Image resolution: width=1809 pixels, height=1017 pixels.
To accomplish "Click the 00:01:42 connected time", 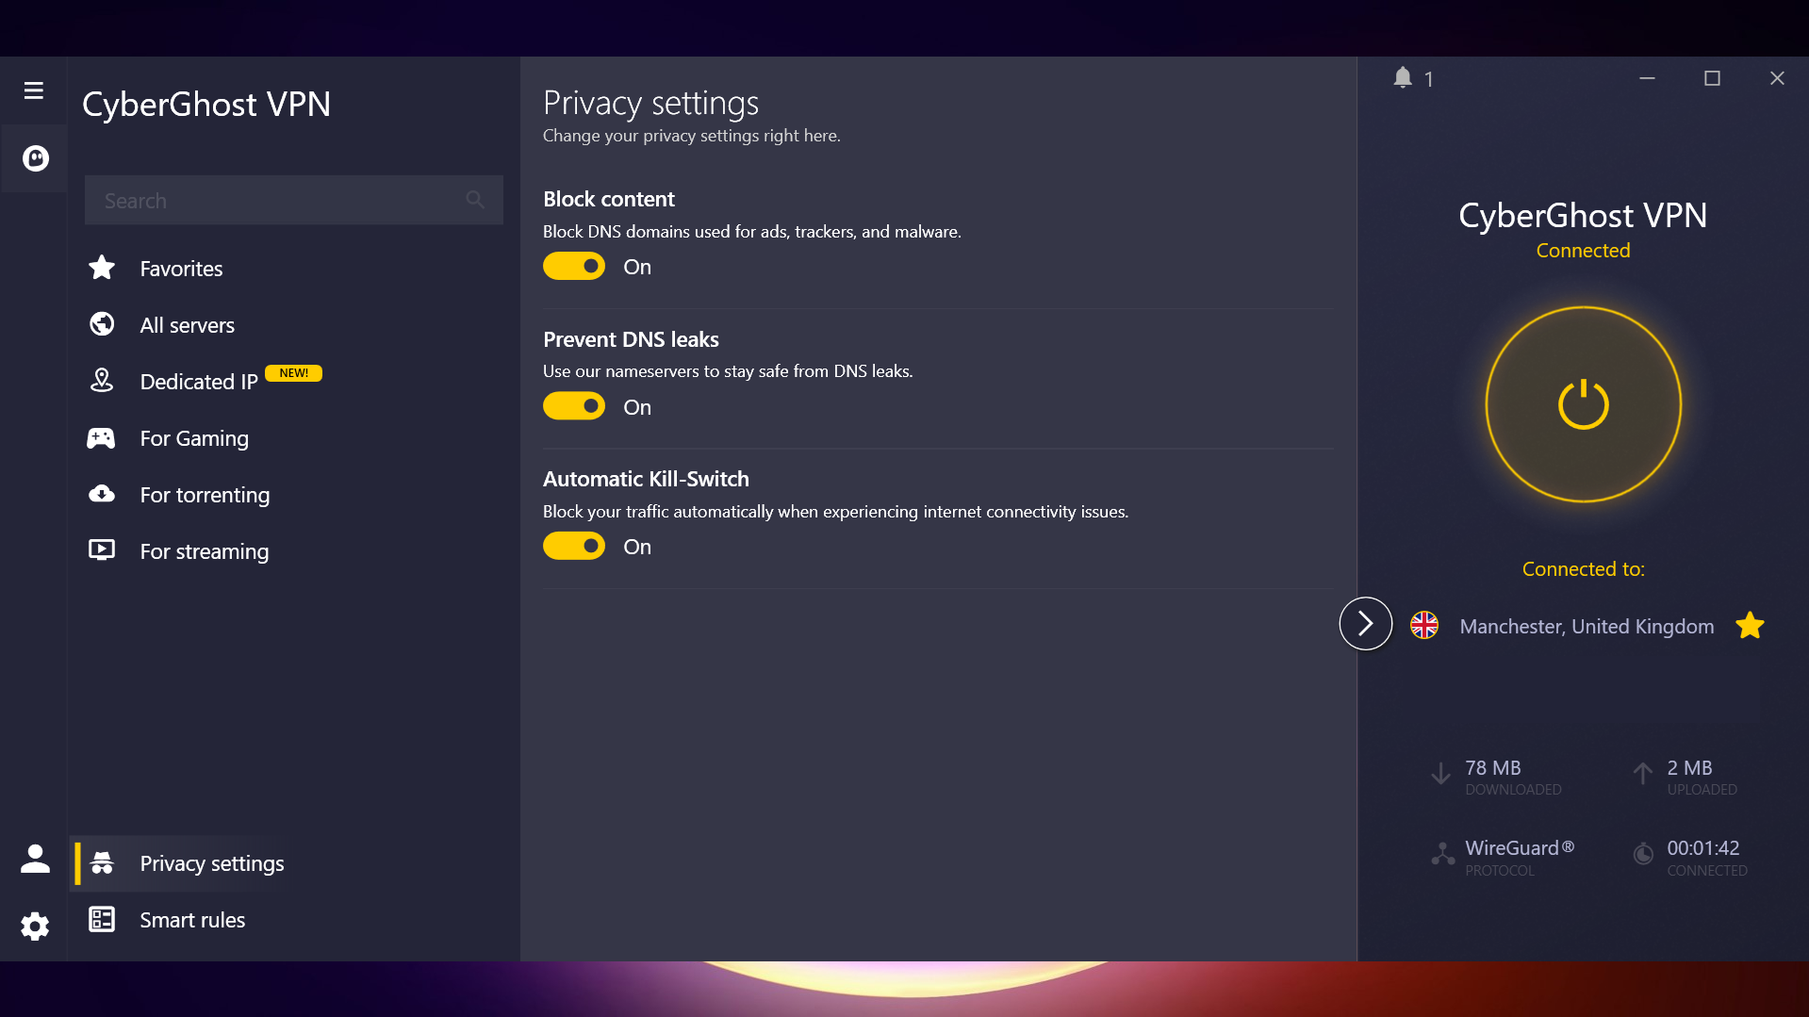I will (1702, 847).
